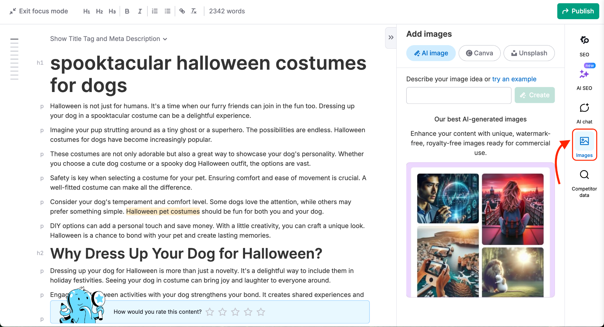This screenshot has height=327, width=604.
Task: Open the AI chat panel
Action: (584, 112)
